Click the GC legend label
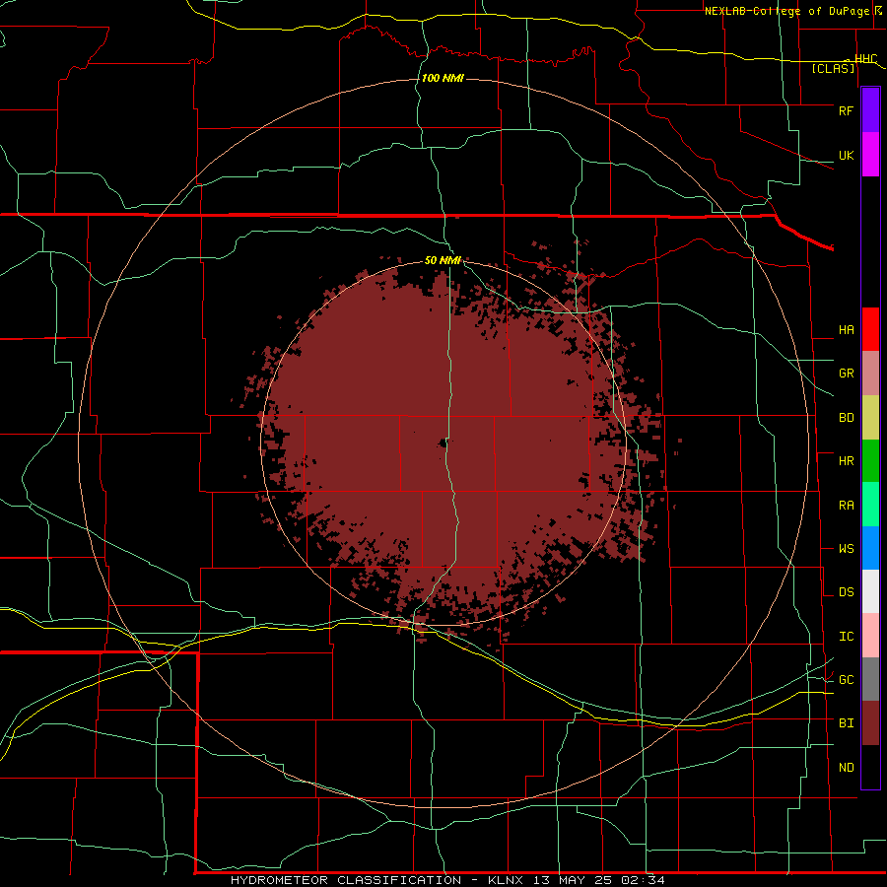The width and height of the screenshot is (887, 887). [846, 680]
